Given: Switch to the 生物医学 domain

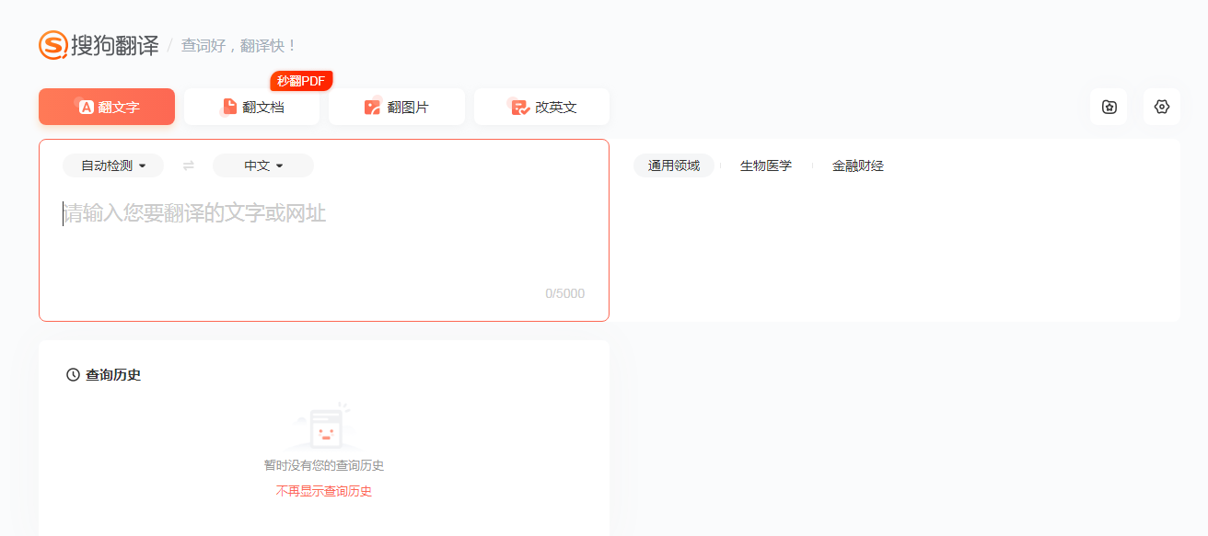Looking at the screenshot, I should 766,165.
